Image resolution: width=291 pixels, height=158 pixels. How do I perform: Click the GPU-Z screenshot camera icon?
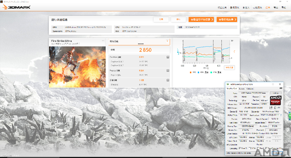[281, 88]
